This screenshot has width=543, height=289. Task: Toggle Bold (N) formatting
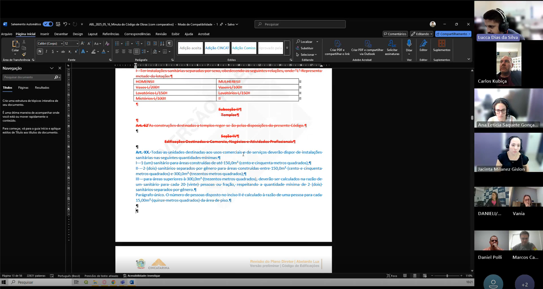(x=40, y=52)
